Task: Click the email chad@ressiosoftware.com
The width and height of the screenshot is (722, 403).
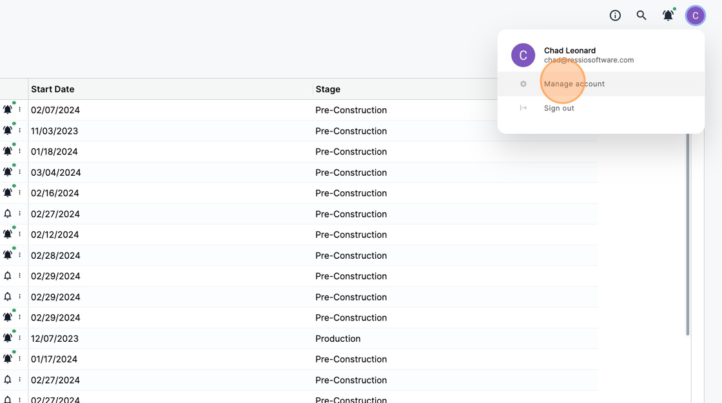Action: (589, 59)
